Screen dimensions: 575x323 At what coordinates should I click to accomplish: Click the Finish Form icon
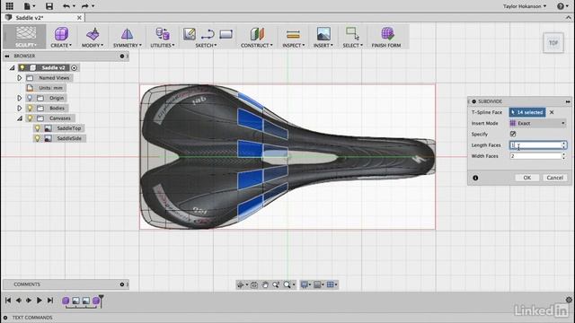(387, 34)
